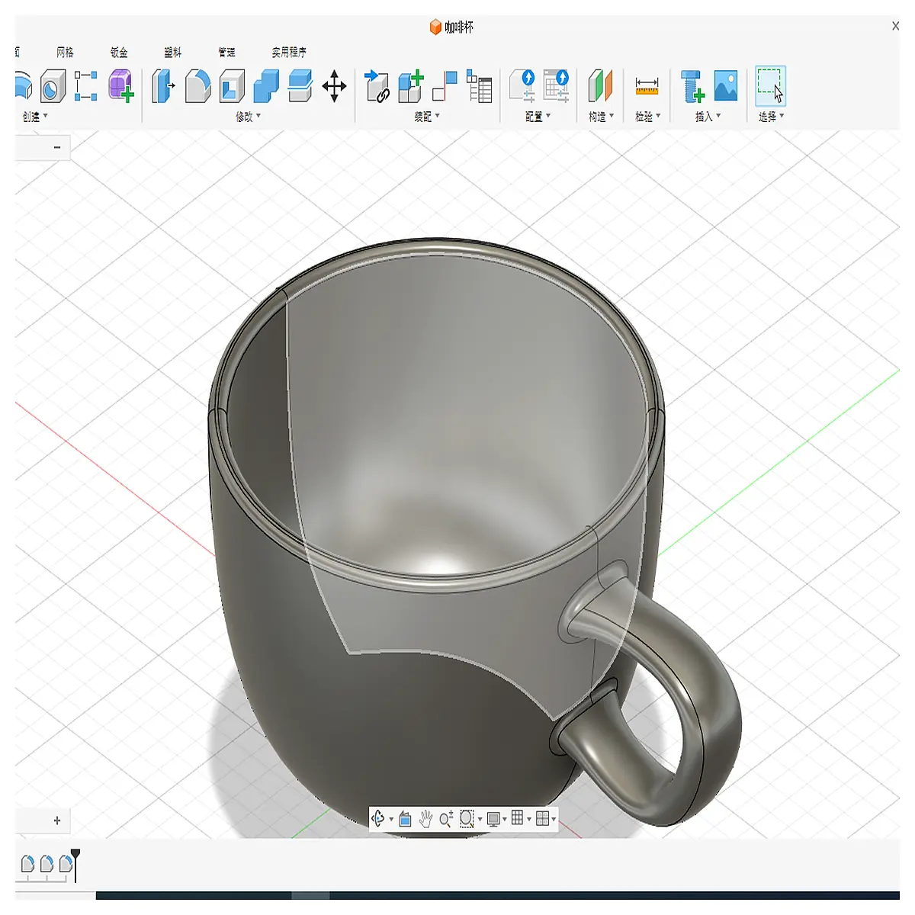The image size is (915, 915).
Task: Expand the comments panel plus button
Action: tap(57, 820)
